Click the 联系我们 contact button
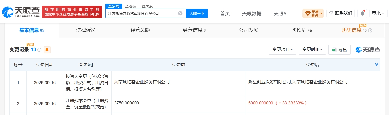 point(341,13)
